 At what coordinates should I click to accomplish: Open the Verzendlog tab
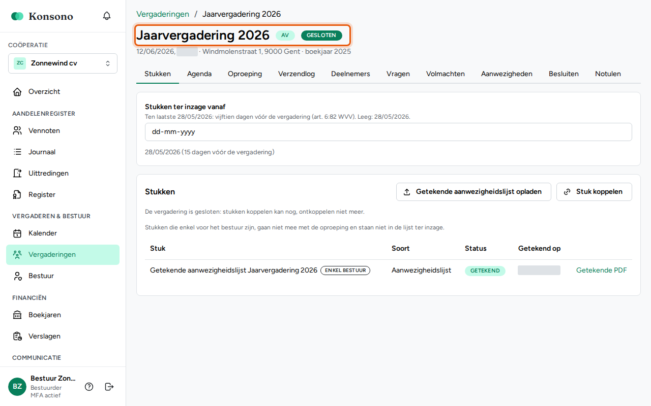(297, 74)
